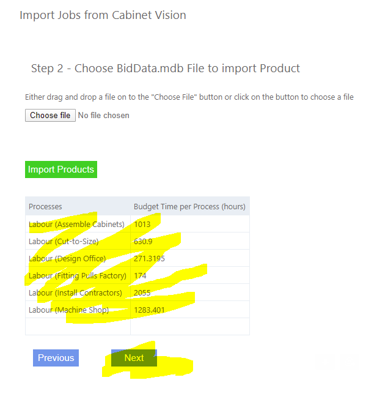Click the 1283.401 hours value
388x402 pixels.
click(149, 310)
